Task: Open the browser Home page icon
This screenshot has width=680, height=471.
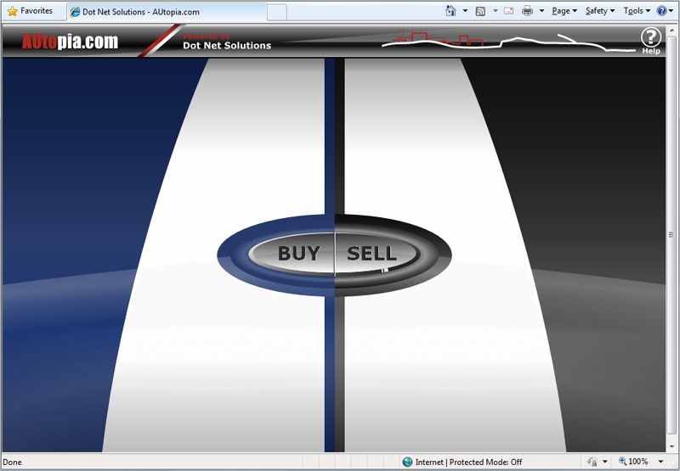Action: [x=451, y=11]
